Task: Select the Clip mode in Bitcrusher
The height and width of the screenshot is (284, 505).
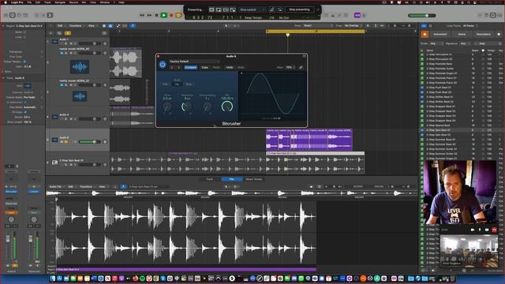Action: tap(177, 84)
